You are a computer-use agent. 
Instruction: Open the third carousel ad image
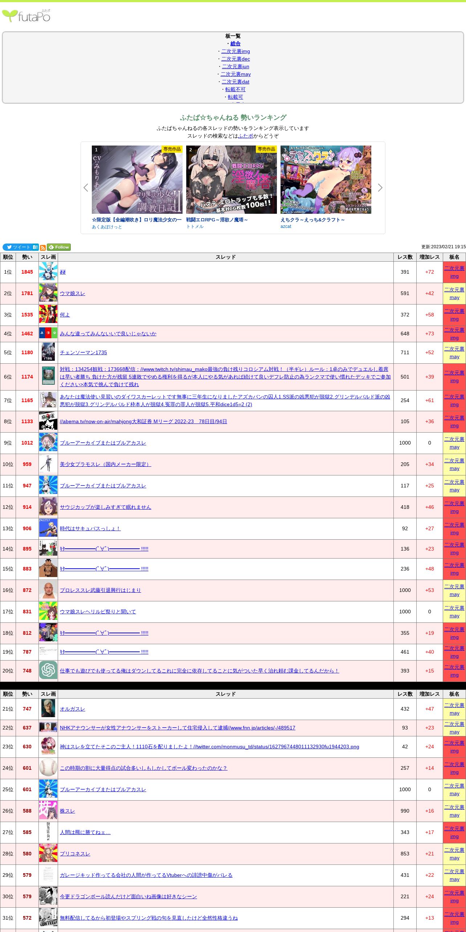pos(326,180)
